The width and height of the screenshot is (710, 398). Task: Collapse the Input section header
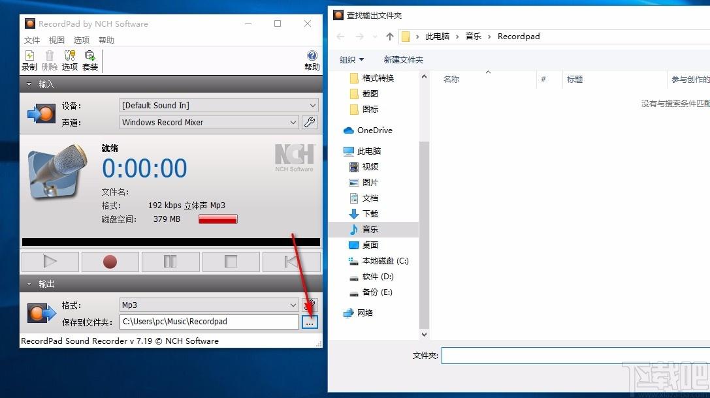click(x=171, y=84)
